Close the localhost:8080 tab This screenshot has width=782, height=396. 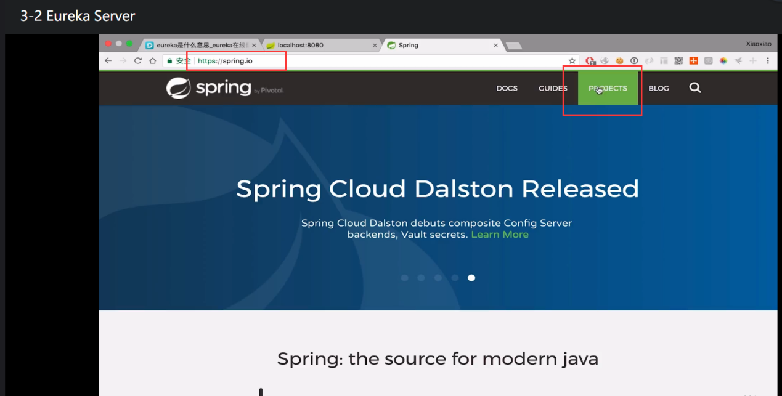tap(375, 46)
